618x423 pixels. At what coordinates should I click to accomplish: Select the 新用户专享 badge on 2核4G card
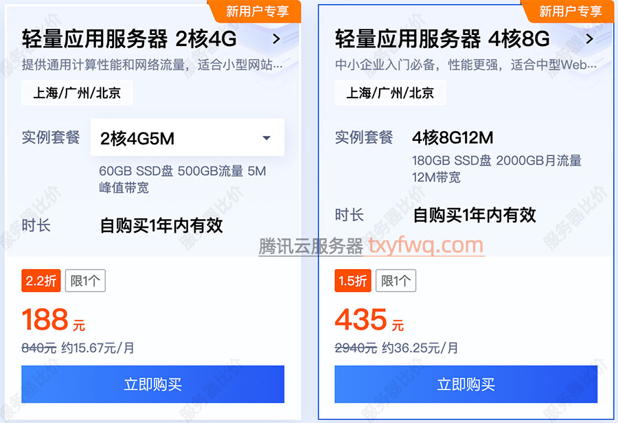point(257,11)
